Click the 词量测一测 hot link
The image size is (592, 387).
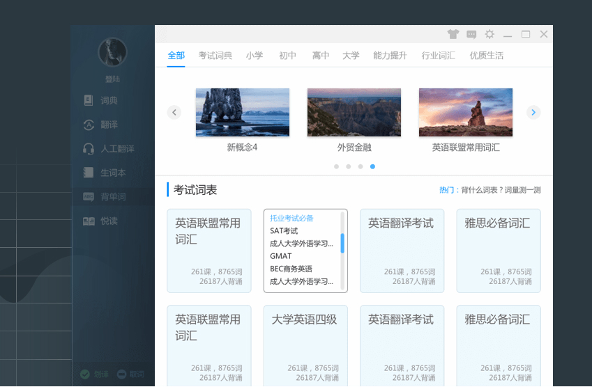[522, 190]
